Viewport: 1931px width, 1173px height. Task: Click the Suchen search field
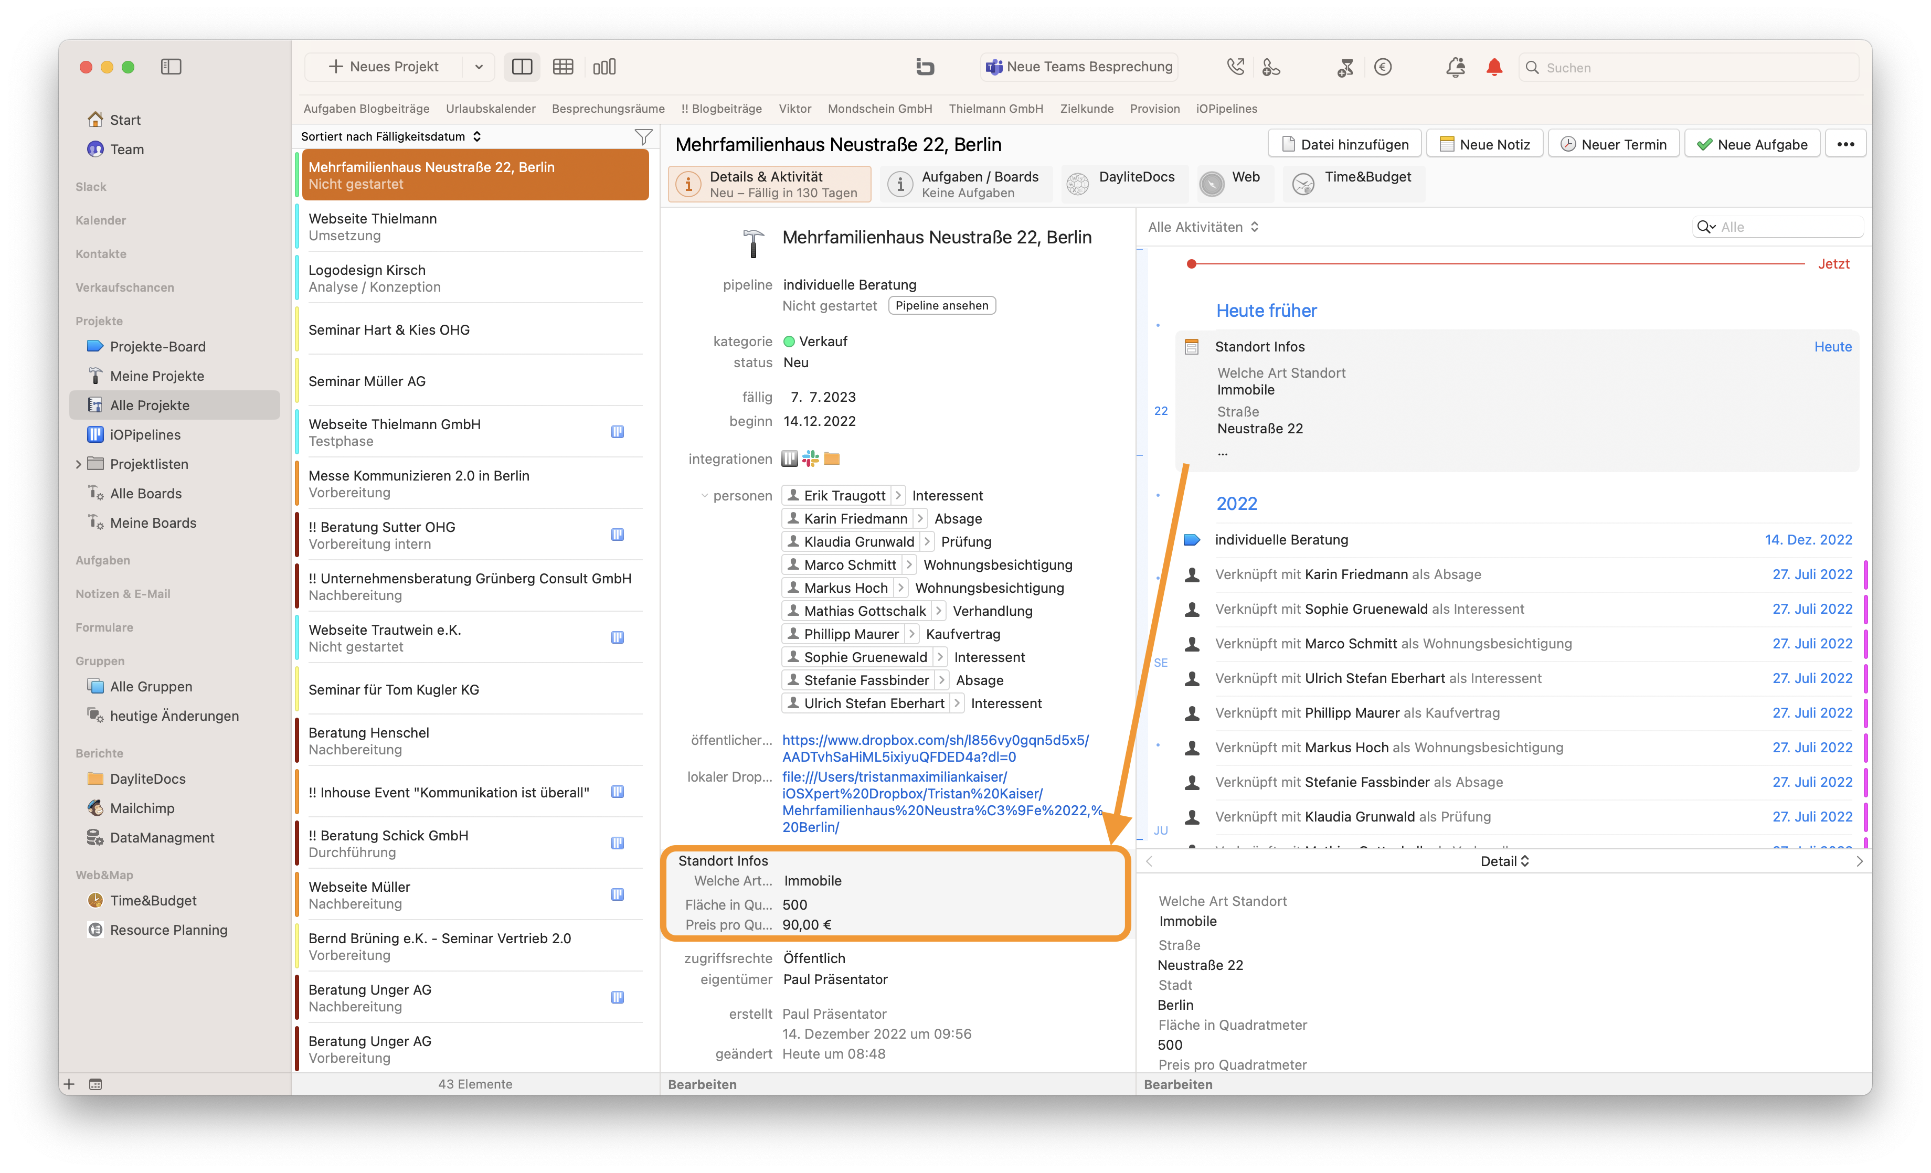click(1688, 67)
